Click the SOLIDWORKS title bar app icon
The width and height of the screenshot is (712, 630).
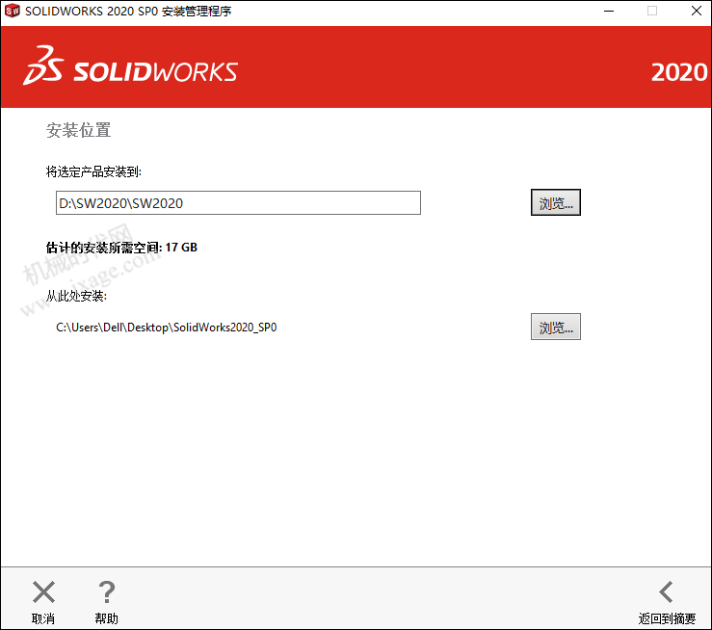[13, 11]
